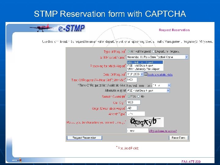220x165 pixels.
Task: Click the Reset Form button
Action: 178,138
